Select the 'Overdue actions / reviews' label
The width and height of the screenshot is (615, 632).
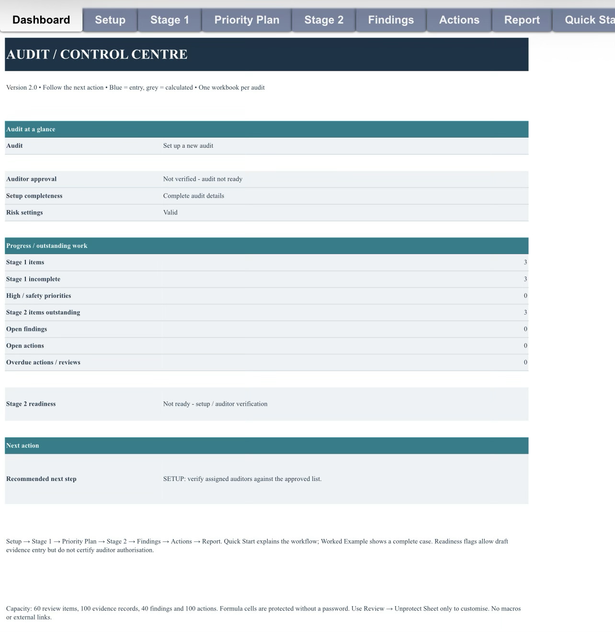pyautogui.click(x=43, y=363)
